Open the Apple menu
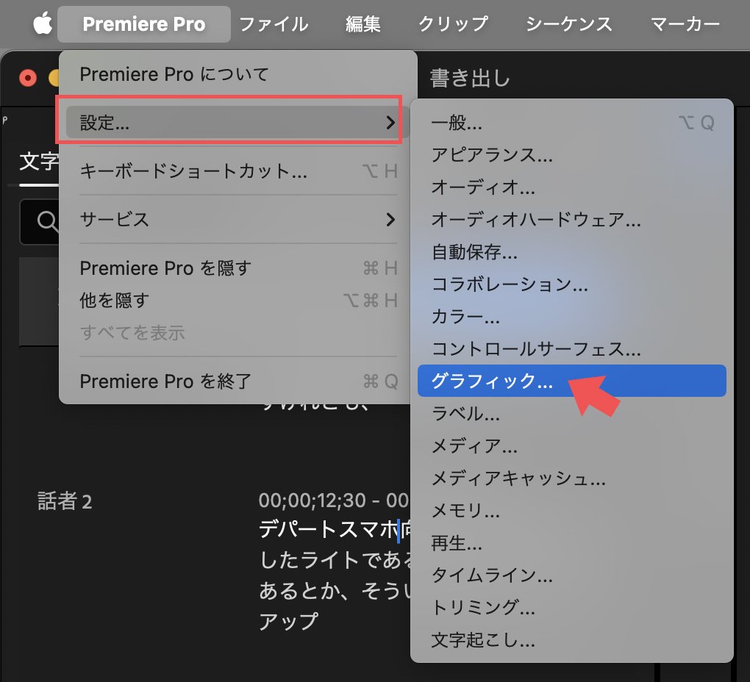This screenshot has width=750, height=682. (43, 24)
